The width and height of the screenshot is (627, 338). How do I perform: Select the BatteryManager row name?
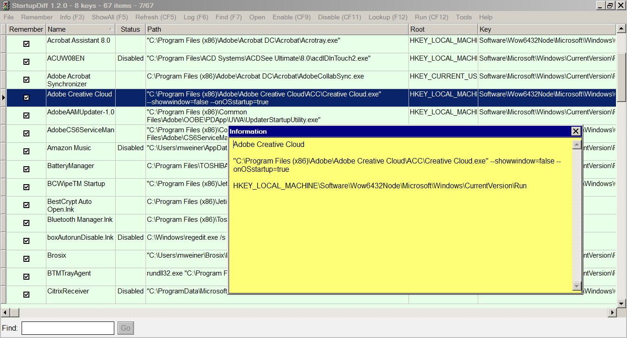tap(71, 166)
